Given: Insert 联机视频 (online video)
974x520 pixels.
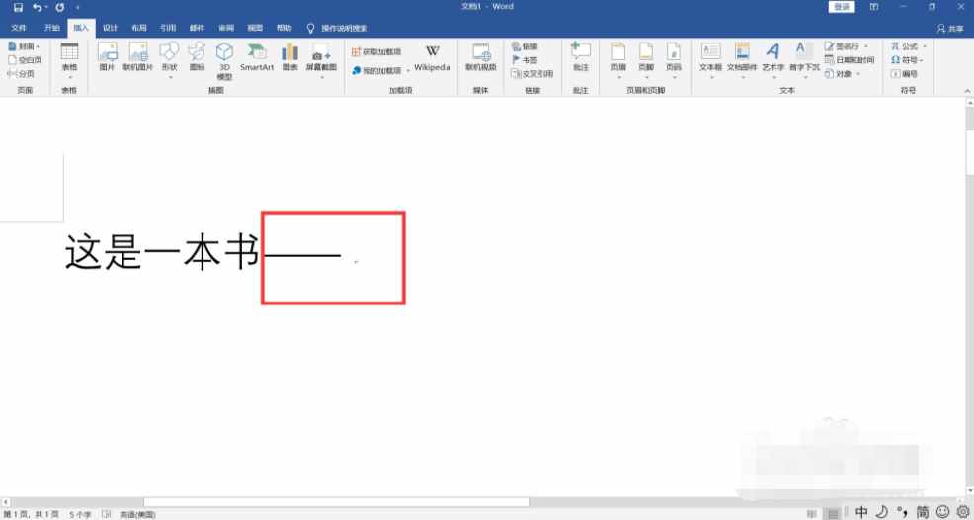Looking at the screenshot, I should [481, 56].
